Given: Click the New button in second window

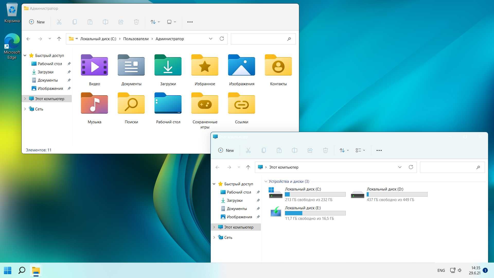Looking at the screenshot, I should tap(226, 150).
